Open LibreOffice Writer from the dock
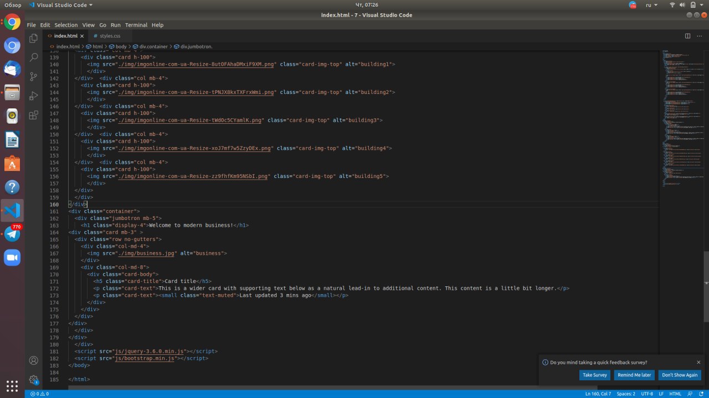 pos(12,140)
